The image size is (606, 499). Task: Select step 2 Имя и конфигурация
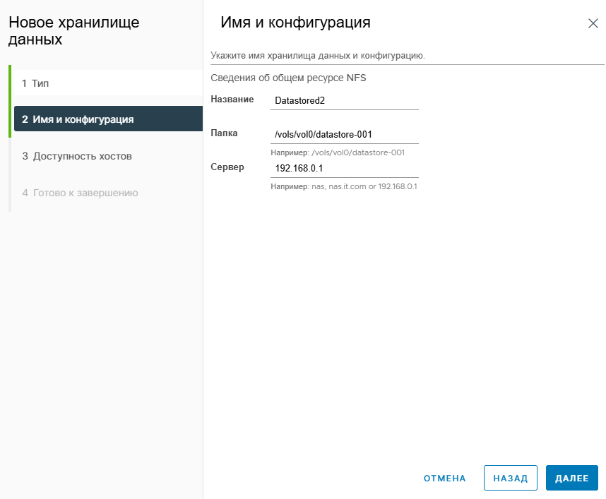pyautogui.click(x=108, y=119)
